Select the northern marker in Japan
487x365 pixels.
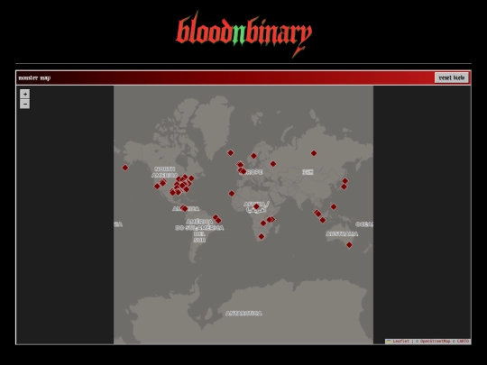tap(345, 181)
